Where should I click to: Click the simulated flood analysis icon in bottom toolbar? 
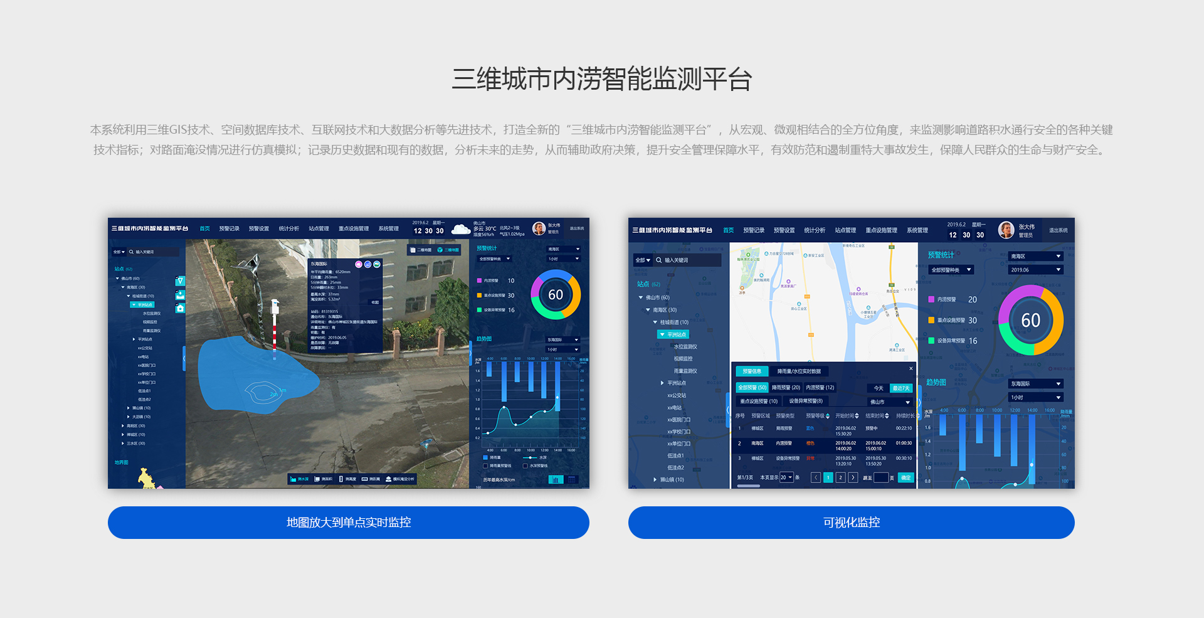[389, 479]
